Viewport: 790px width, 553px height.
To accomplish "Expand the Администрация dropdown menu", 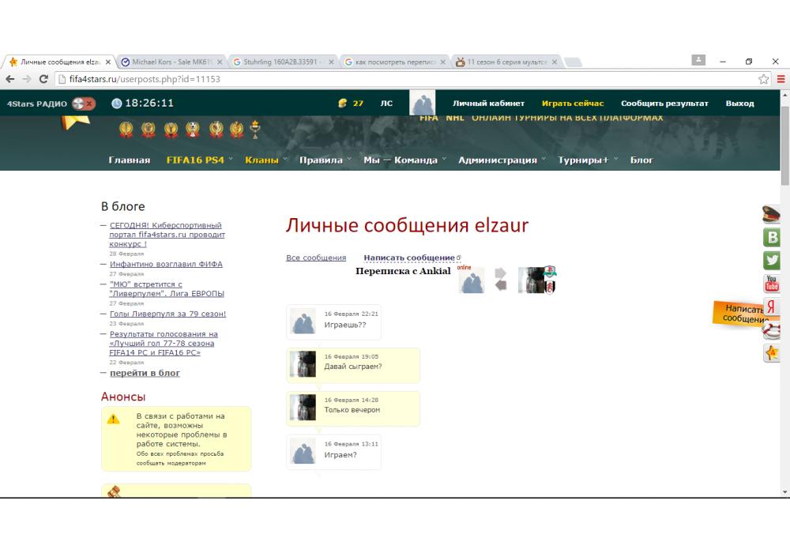I will click(497, 160).
